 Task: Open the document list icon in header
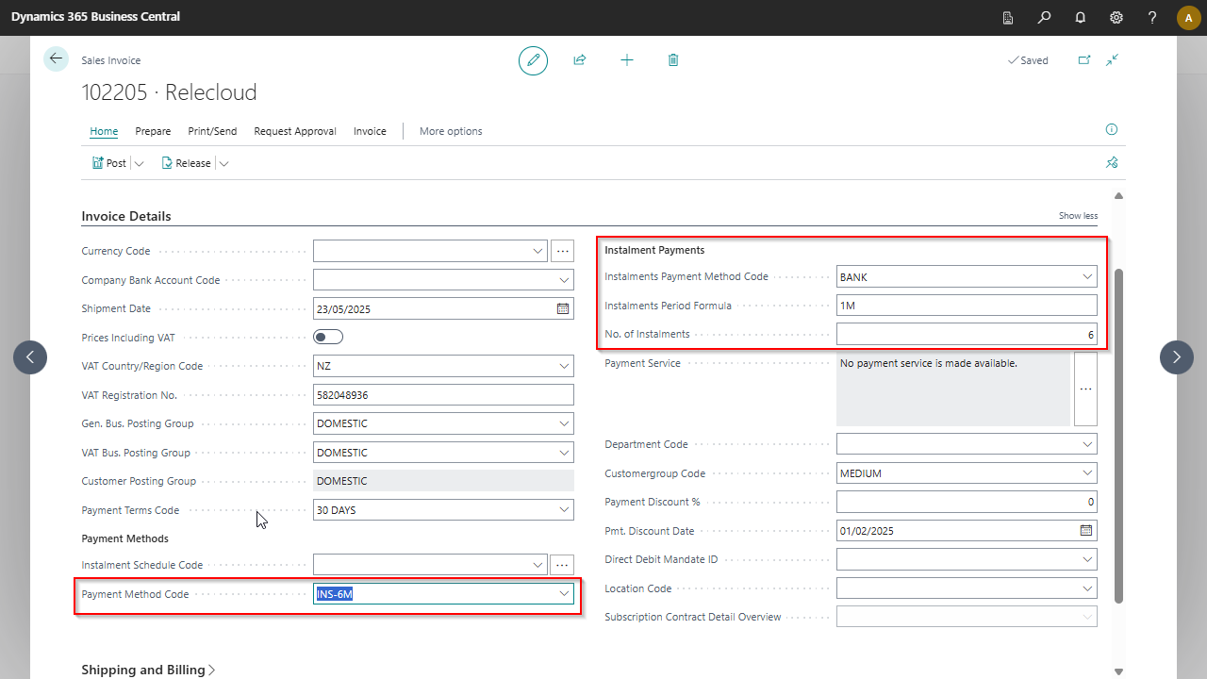pyautogui.click(x=1008, y=17)
